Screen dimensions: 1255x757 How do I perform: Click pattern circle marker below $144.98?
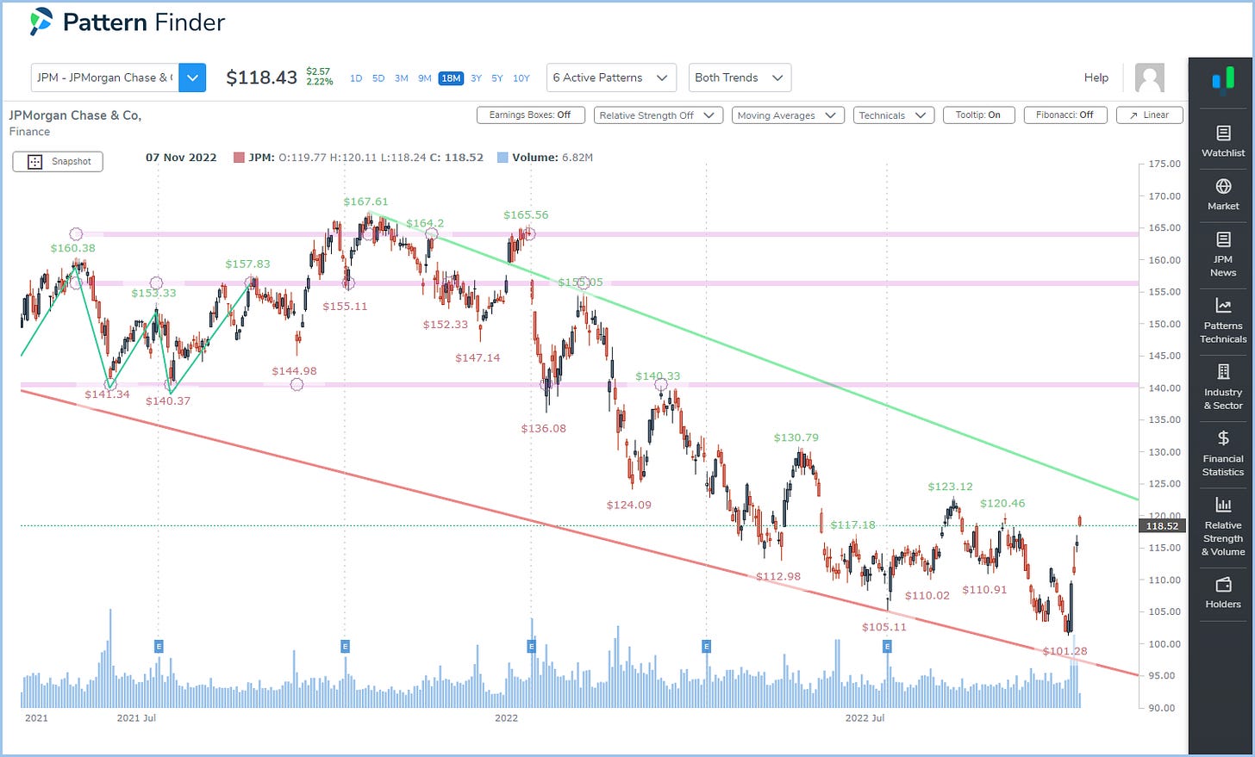click(x=297, y=385)
